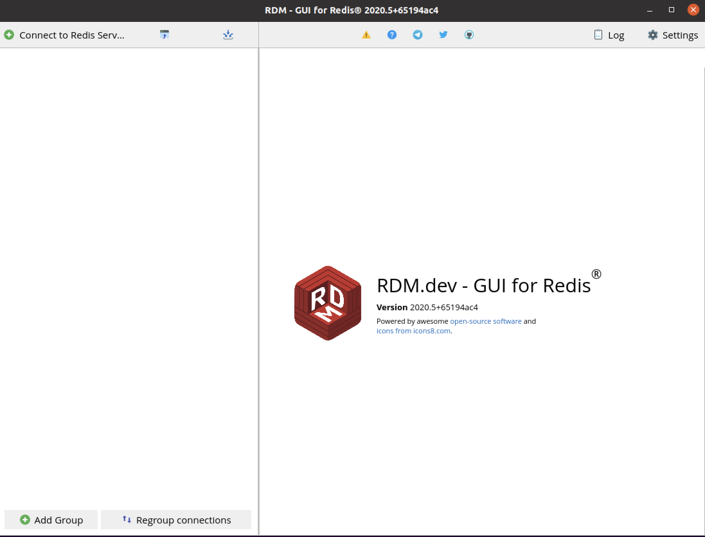
Task: Click the community monitor icon
Action: pyautogui.click(x=469, y=35)
